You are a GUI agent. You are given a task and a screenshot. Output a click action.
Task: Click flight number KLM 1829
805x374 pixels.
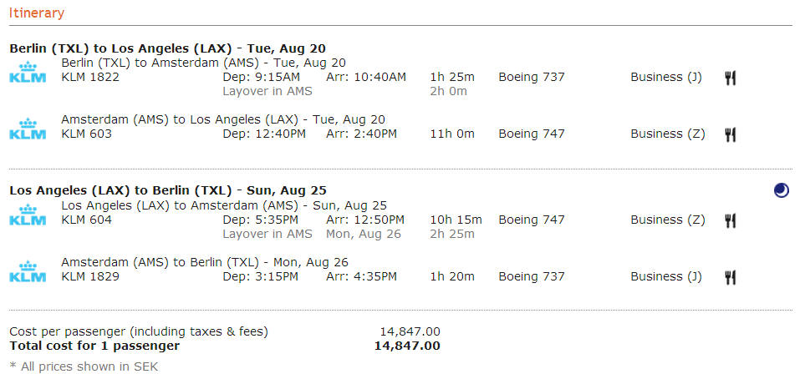90,277
